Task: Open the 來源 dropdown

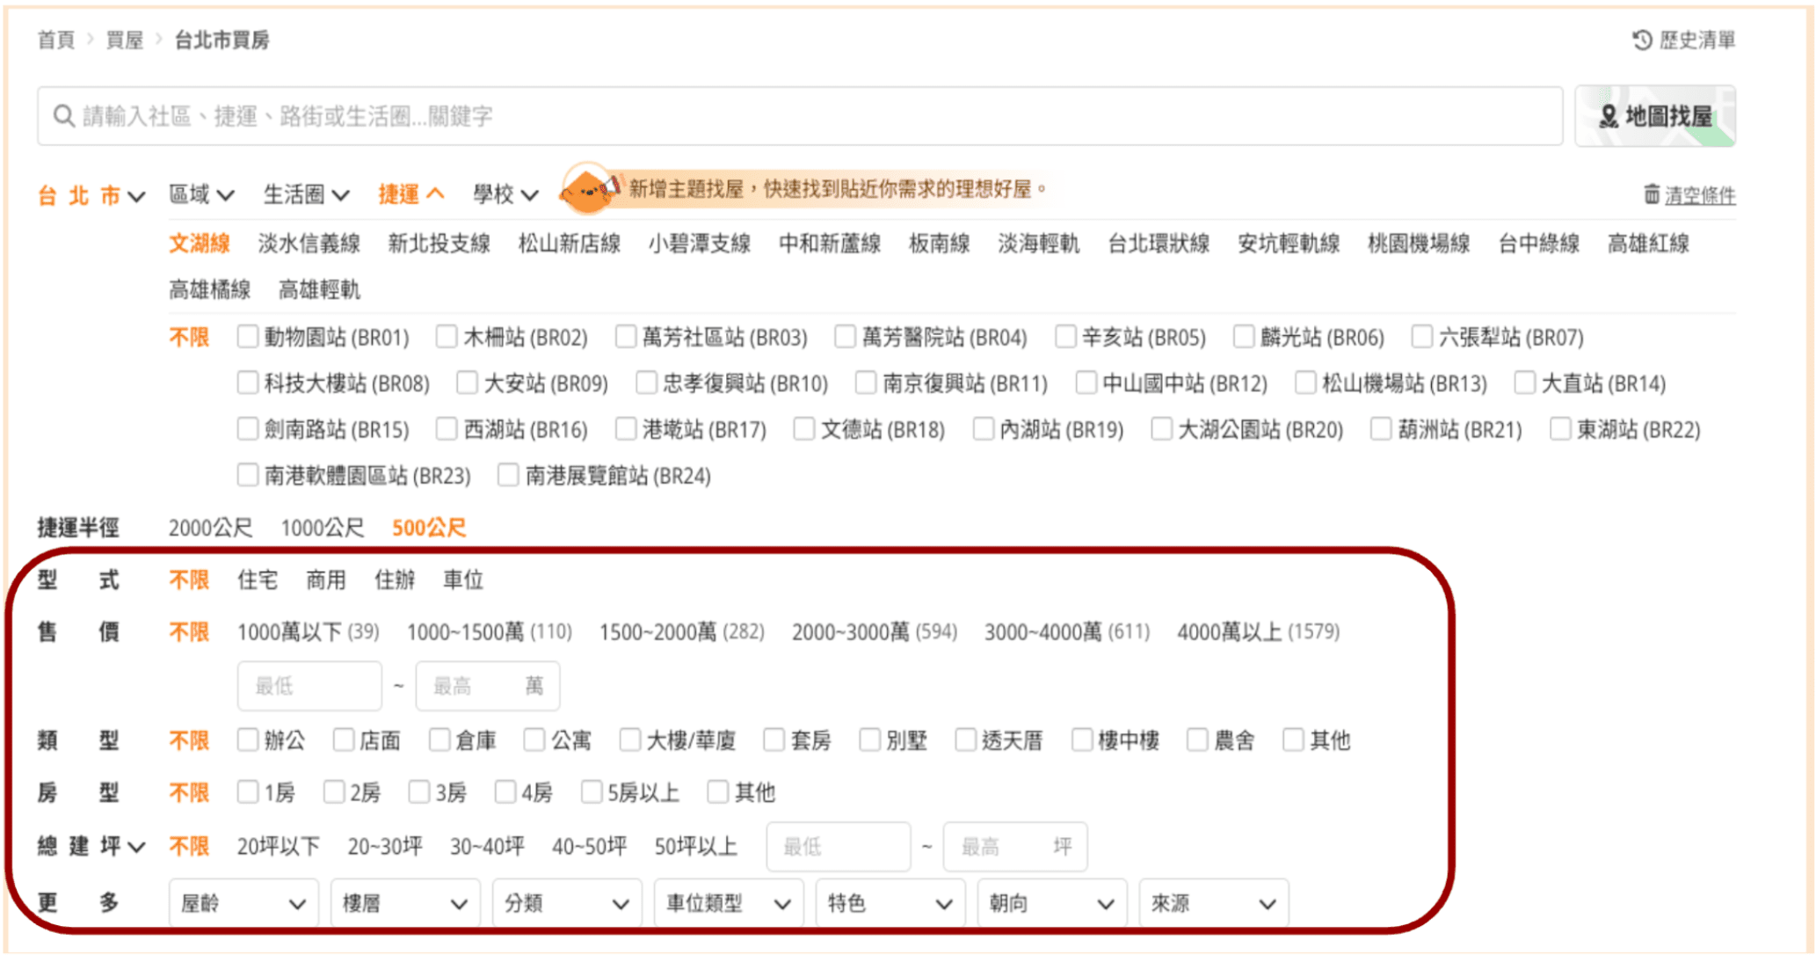Action: click(1213, 903)
